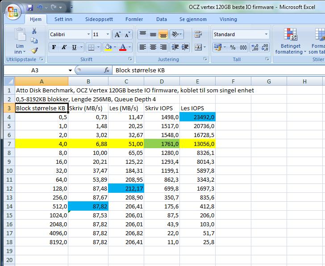The image size is (325, 266).
Task: Click formula bar text field
Action: 218,71
